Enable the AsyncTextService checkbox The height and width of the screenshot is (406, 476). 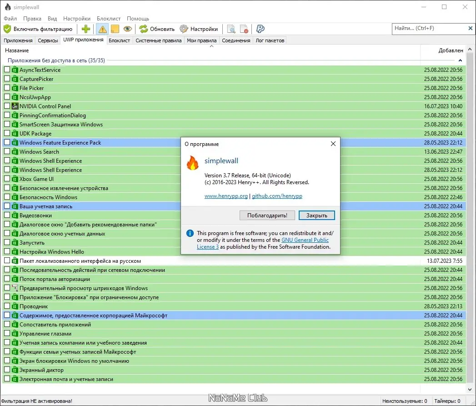pos(7,70)
